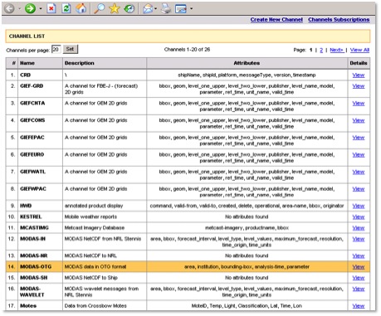Image resolution: width=381 pixels, height=316 pixels.
Task: View details for the MODAS-SH channel
Action: [x=359, y=278]
